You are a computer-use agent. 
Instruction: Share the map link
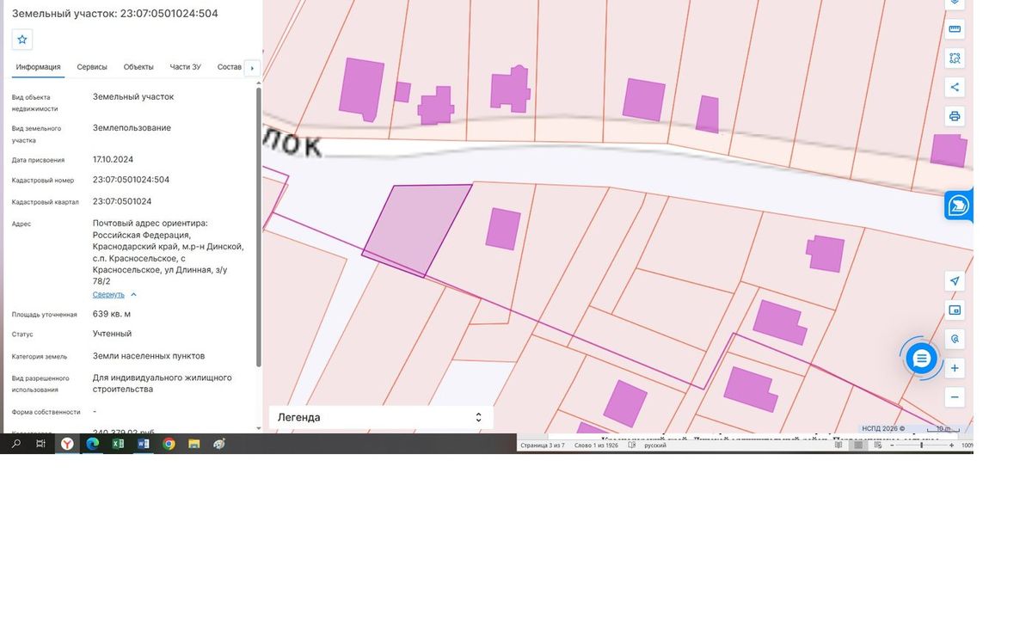[955, 87]
